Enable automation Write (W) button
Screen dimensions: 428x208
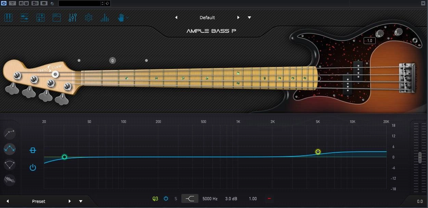pyautogui.click(x=26, y=3)
